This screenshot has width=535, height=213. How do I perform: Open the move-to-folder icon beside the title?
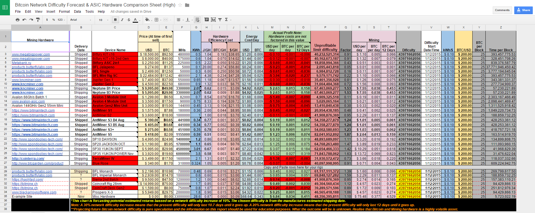(x=187, y=5)
